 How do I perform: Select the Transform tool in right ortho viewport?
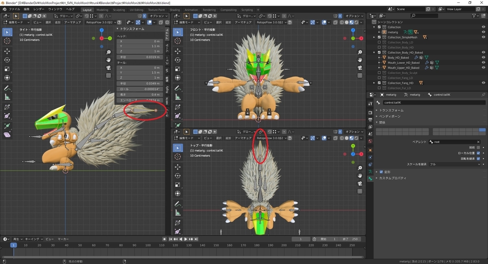click(x=7, y=78)
